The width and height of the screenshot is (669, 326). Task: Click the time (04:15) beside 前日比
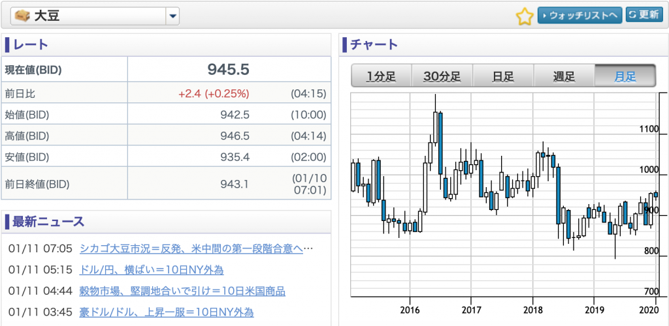(x=308, y=94)
